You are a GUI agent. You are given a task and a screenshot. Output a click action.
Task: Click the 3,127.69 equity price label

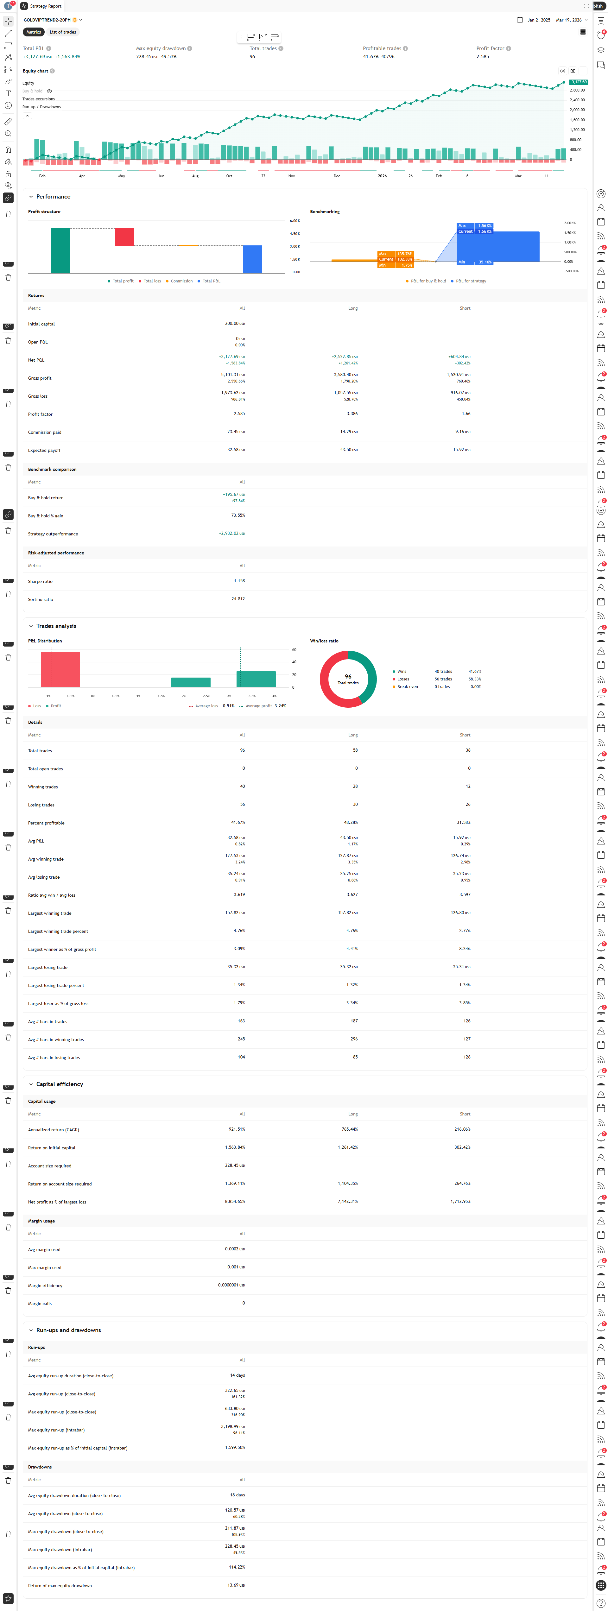579,82
